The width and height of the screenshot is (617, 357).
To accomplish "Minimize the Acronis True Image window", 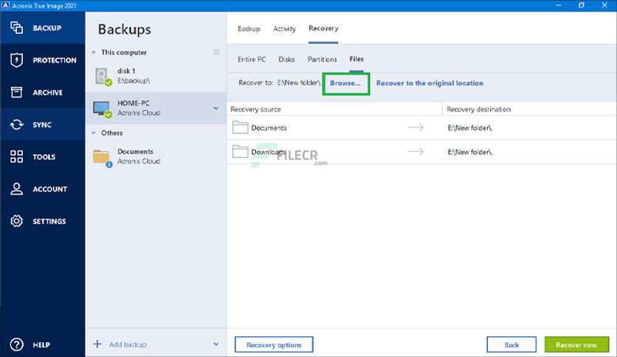I will tap(559, 5).
